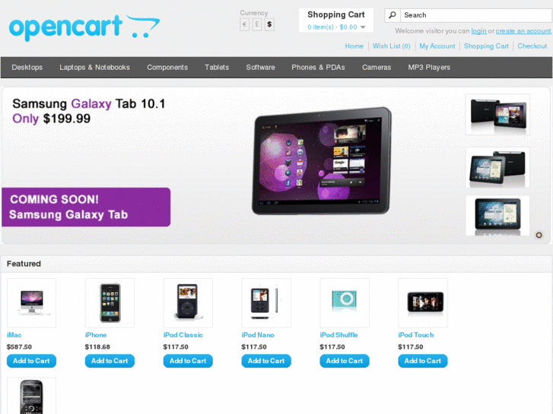The width and height of the screenshot is (553, 414).
Task: Open the iPod Shuffle product image
Action: [x=345, y=302]
